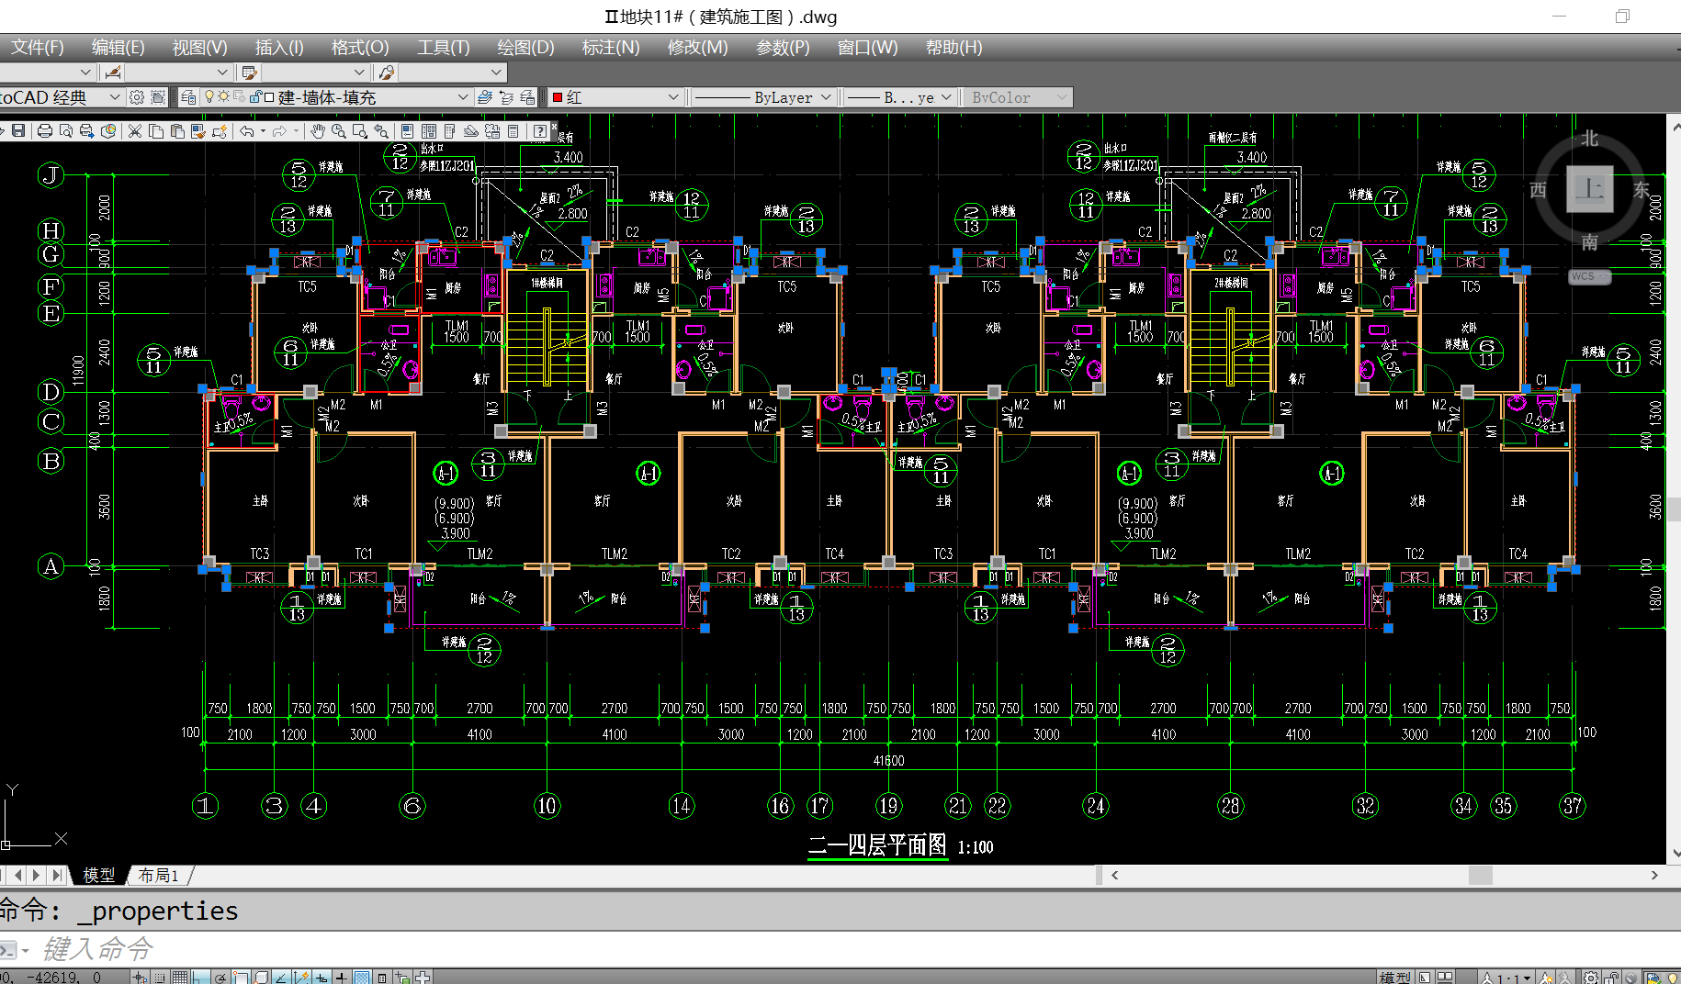Image resolution: width=1681 pixels, height=984 pixels.
Task: Open the Layer Properties Manager icon
Action: coord(188,97)
